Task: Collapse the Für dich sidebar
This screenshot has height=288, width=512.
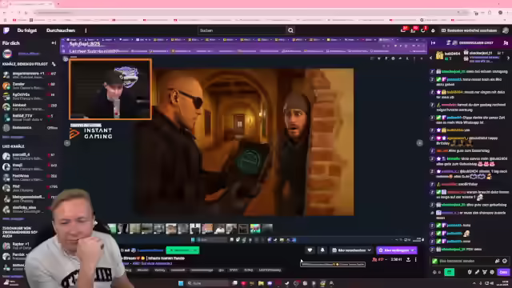Action: pos(54,42)
